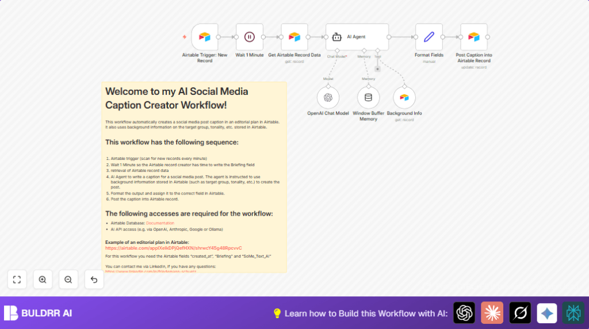
Task: Click the lightbulb icon in banner
Action: pos(277,313)
